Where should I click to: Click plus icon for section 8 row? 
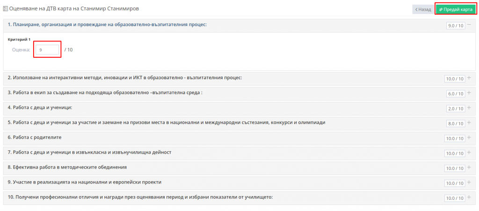coord(469,167)
